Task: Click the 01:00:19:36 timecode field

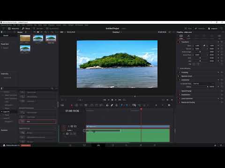Action: click(x=72, y=111)
